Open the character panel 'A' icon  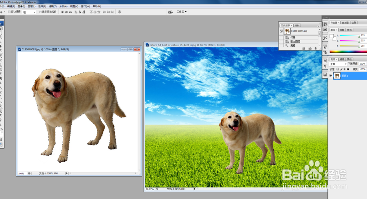pyautogui.click(x=325, y=60)
